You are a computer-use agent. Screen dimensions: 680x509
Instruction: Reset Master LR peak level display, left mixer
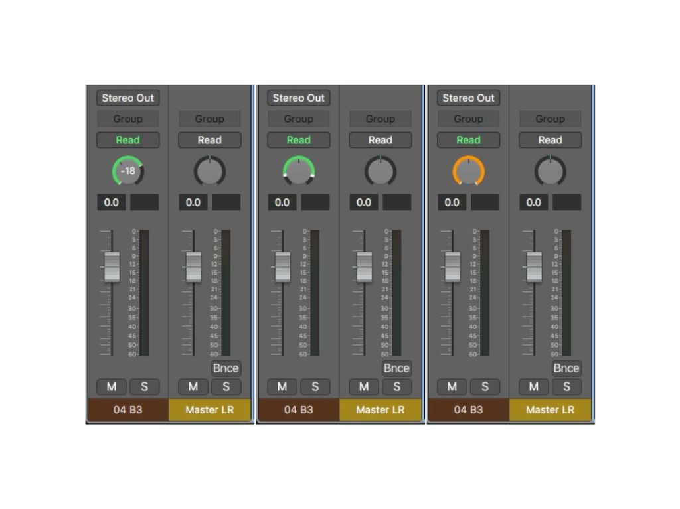[x=226, y=202]
